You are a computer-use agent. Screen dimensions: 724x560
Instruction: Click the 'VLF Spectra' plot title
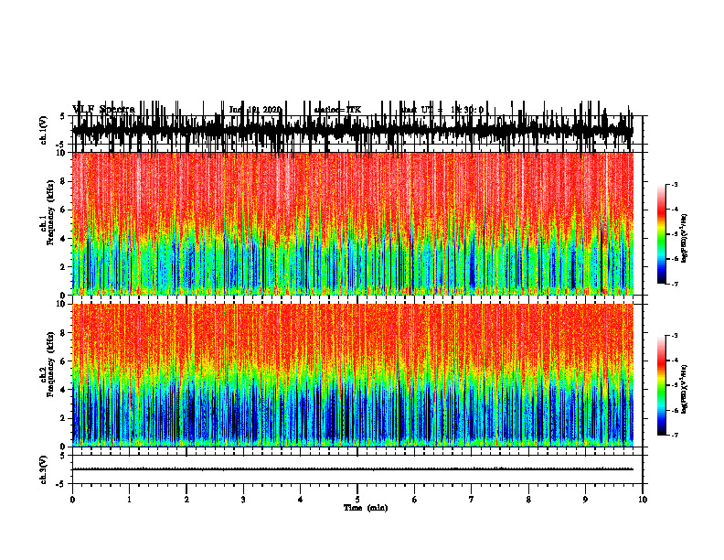point(103,109)
